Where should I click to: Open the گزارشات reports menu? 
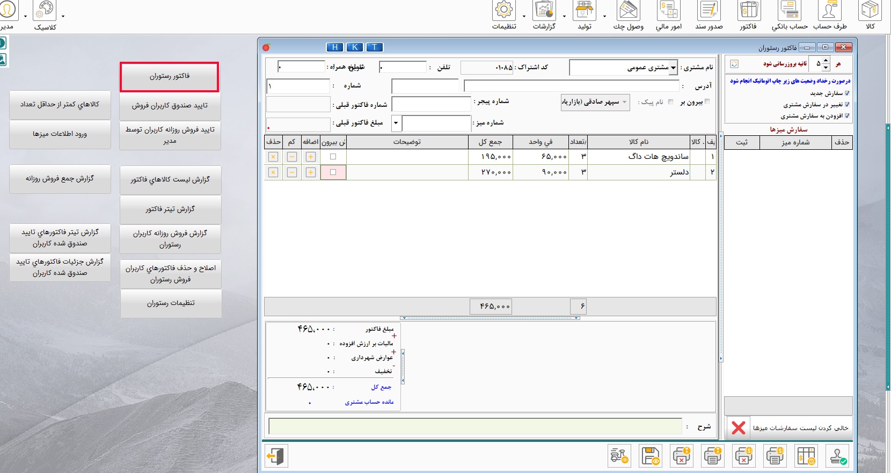pos(544,15)
